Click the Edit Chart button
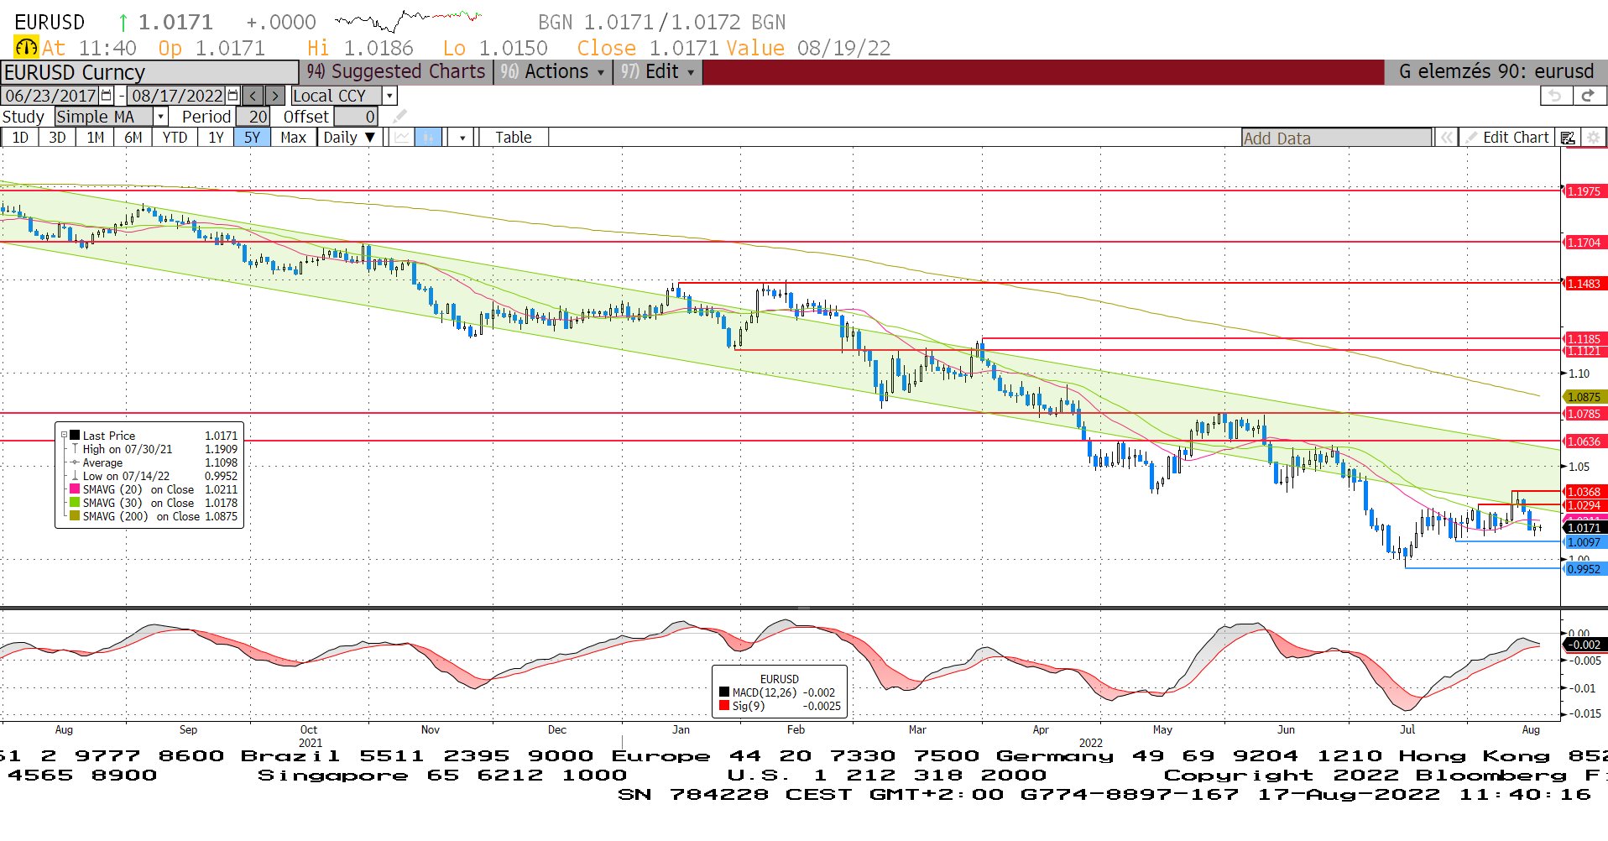The width and height of the screenshot is (1608, 841). coord(1508,138)
